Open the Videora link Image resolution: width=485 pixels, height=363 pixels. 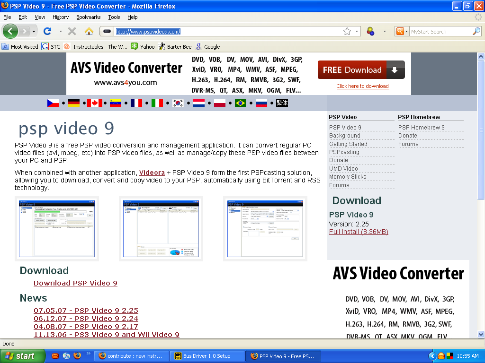coord(152,173)
